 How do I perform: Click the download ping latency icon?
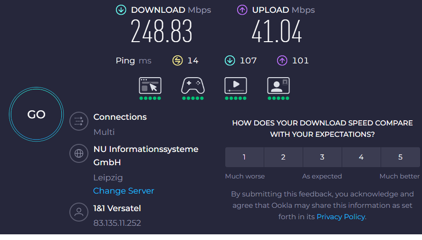point(230,61)
